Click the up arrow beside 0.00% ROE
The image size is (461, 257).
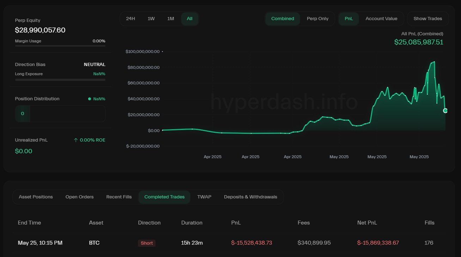75,140
